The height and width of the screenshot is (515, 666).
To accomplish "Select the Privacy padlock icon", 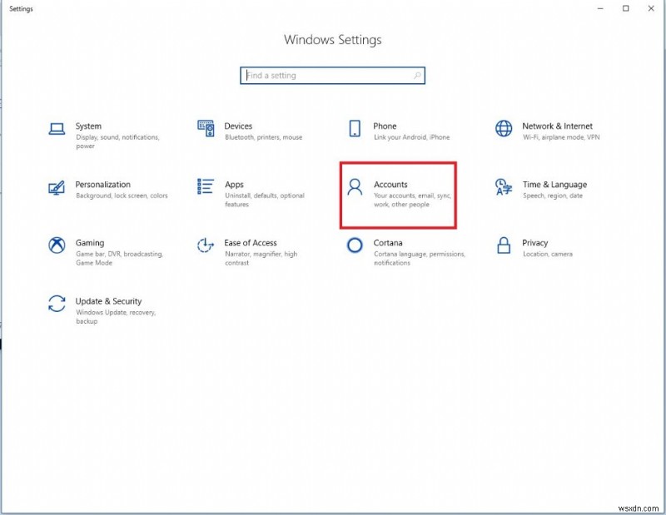I will (504, 245).
